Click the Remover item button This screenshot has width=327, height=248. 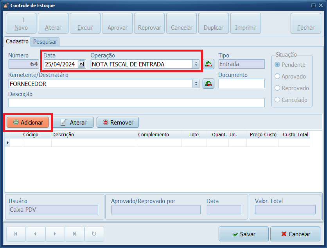click(118, 122)
